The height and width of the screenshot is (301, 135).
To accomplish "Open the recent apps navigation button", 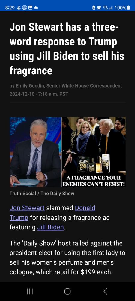I will click(30, 291).
